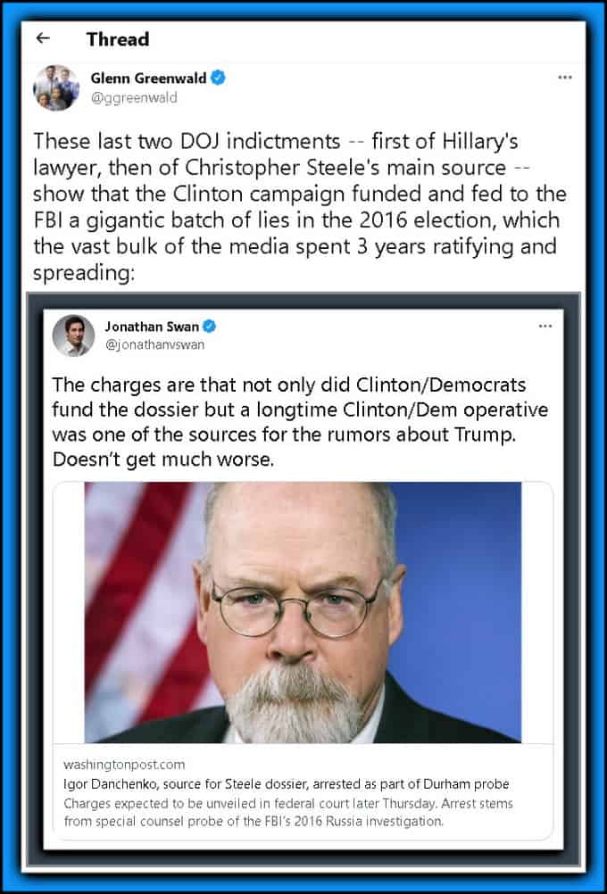Screen dimensions: 607x894
Task: Open the article preview photo
Action: [303, 612]
